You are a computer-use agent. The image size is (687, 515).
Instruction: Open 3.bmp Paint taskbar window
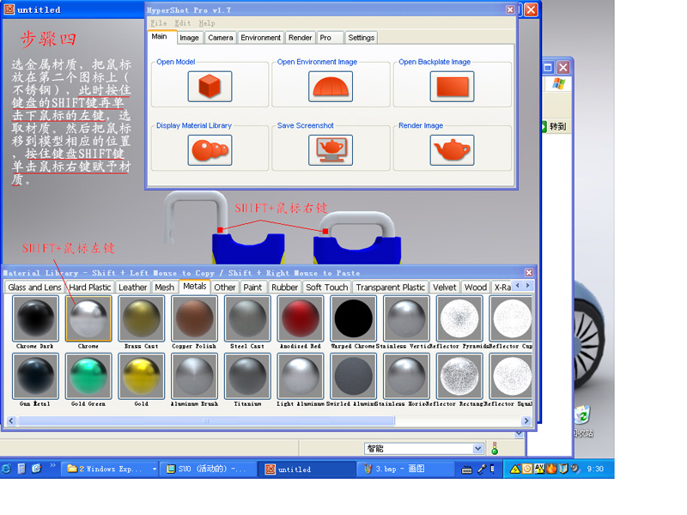[x=405, y=469]
